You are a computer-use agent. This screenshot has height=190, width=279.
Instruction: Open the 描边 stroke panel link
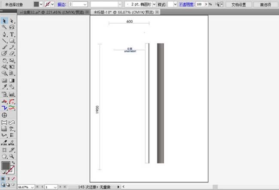coord(61,4)
